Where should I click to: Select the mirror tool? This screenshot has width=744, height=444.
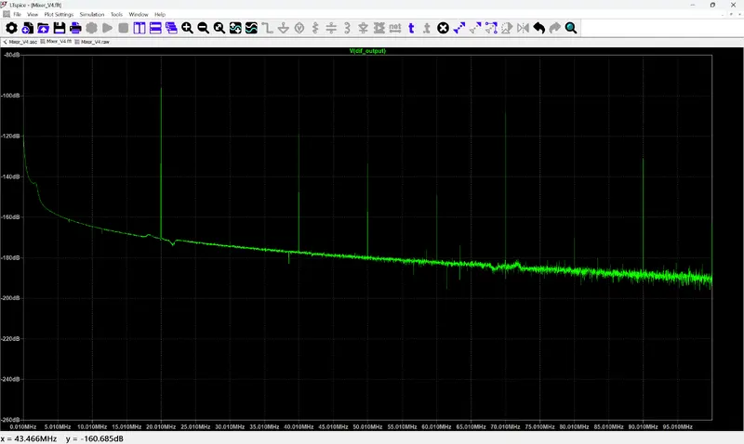pyautogui.click(x=523, y=28)
